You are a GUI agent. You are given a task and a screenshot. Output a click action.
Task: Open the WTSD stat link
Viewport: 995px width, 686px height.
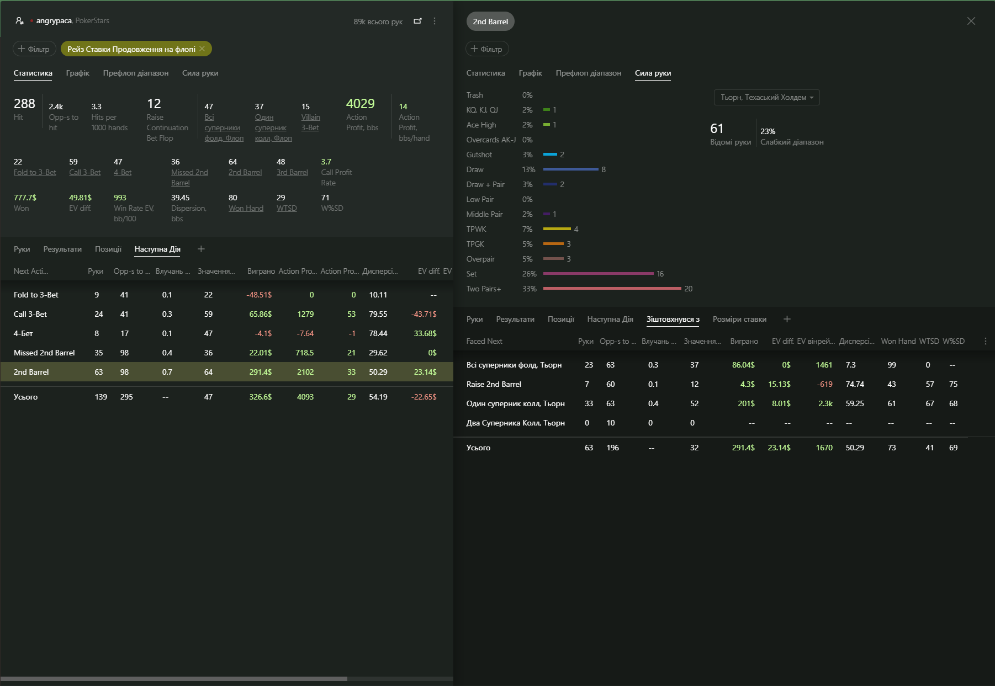pyautogui.click(x=287, y=208)
